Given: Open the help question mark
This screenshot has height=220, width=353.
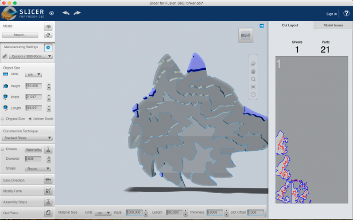Looking at the screenshot, I should point(346,14).
